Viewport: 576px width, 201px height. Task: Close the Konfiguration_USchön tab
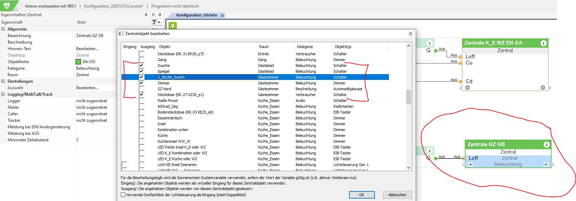pos(222,15)
